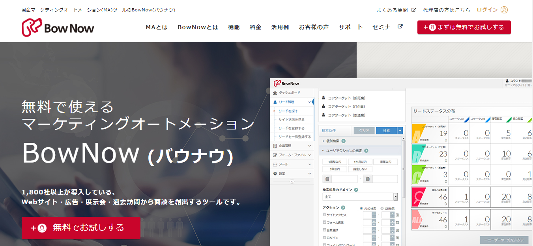This screenshot has width=533, height=246.
Task: Expand the 個別検索 search section
Action: click(324, 141)
